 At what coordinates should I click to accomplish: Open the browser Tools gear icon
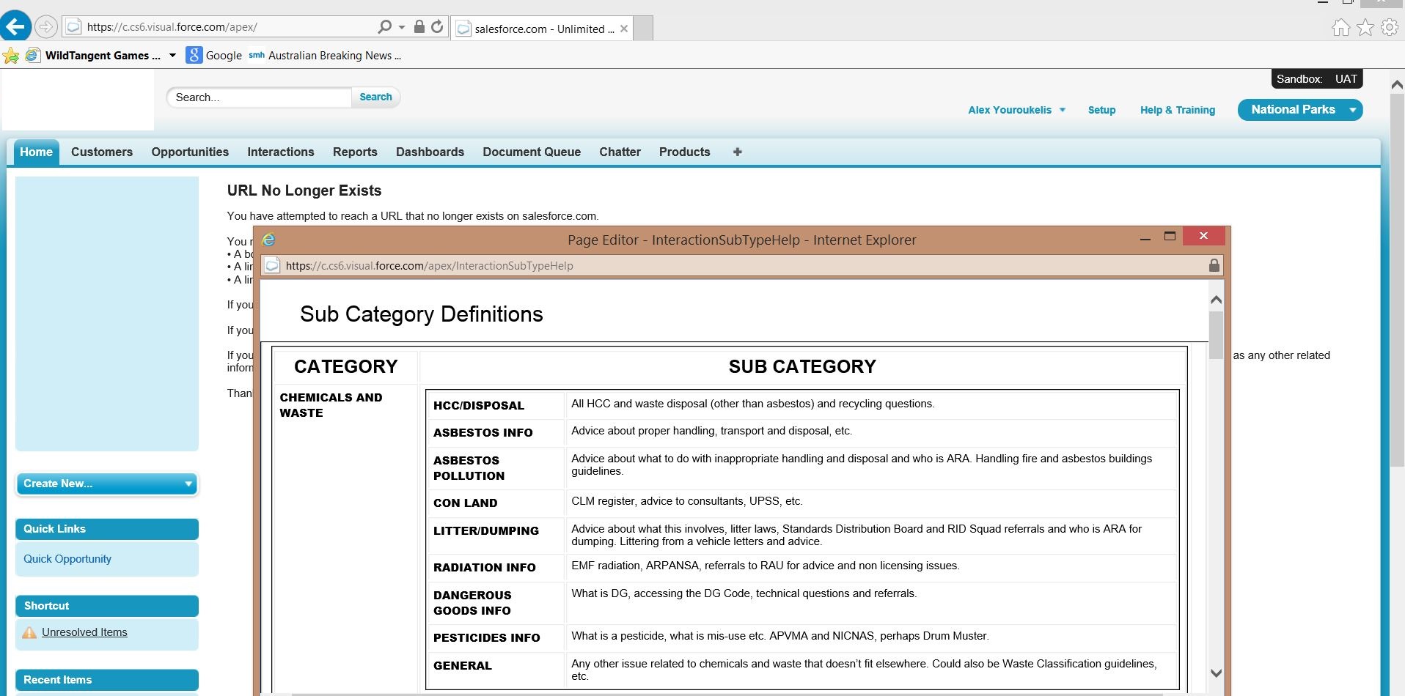pos(1390,28)
